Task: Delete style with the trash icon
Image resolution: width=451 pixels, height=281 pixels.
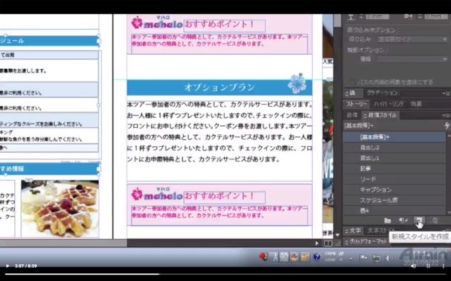Action: pos(435,220)
